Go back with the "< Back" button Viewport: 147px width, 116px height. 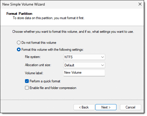click(84, 107)
